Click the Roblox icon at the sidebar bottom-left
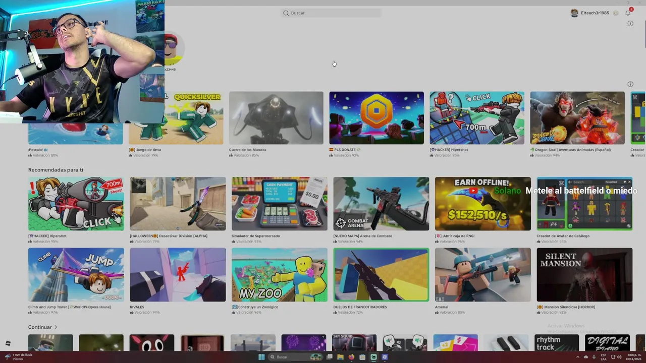This screenshot has width=646, height=363. (8, 343)
